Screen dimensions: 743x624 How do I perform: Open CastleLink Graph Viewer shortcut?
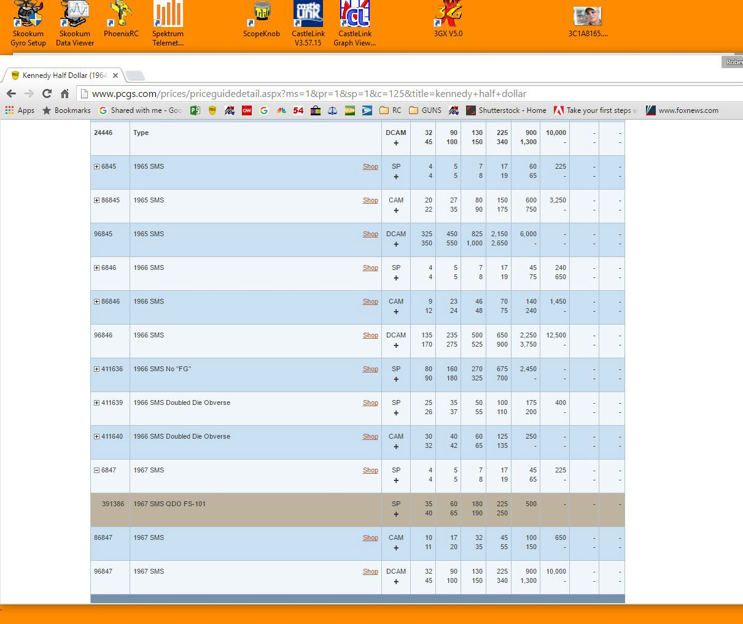point(355,23)
